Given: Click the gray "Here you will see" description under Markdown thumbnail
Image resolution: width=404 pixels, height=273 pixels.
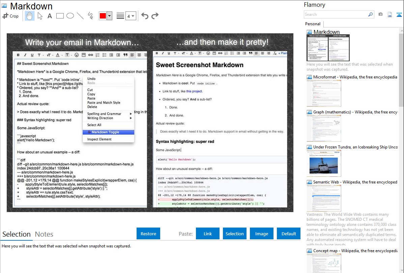Looking at the screenshot, I should (350, 67).
